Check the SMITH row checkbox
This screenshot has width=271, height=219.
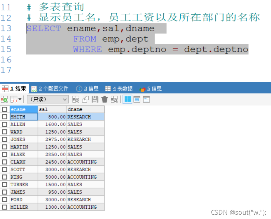5,117
